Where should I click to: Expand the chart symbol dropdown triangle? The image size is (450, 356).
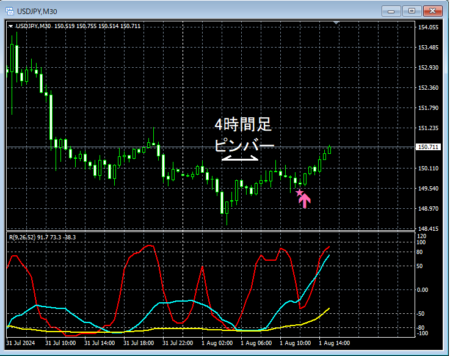pyautogui.click(x=10, y=26)
